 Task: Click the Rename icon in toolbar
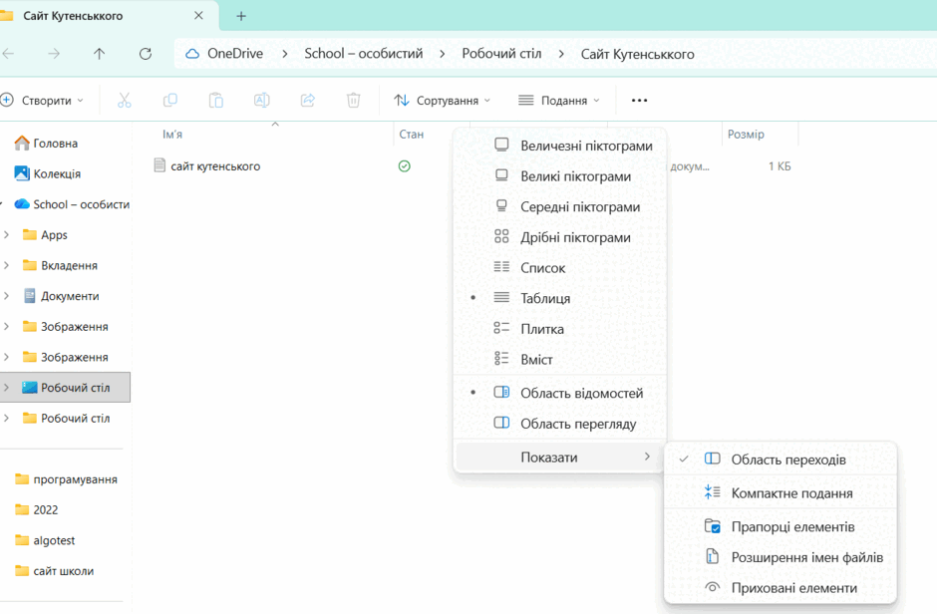262,101
